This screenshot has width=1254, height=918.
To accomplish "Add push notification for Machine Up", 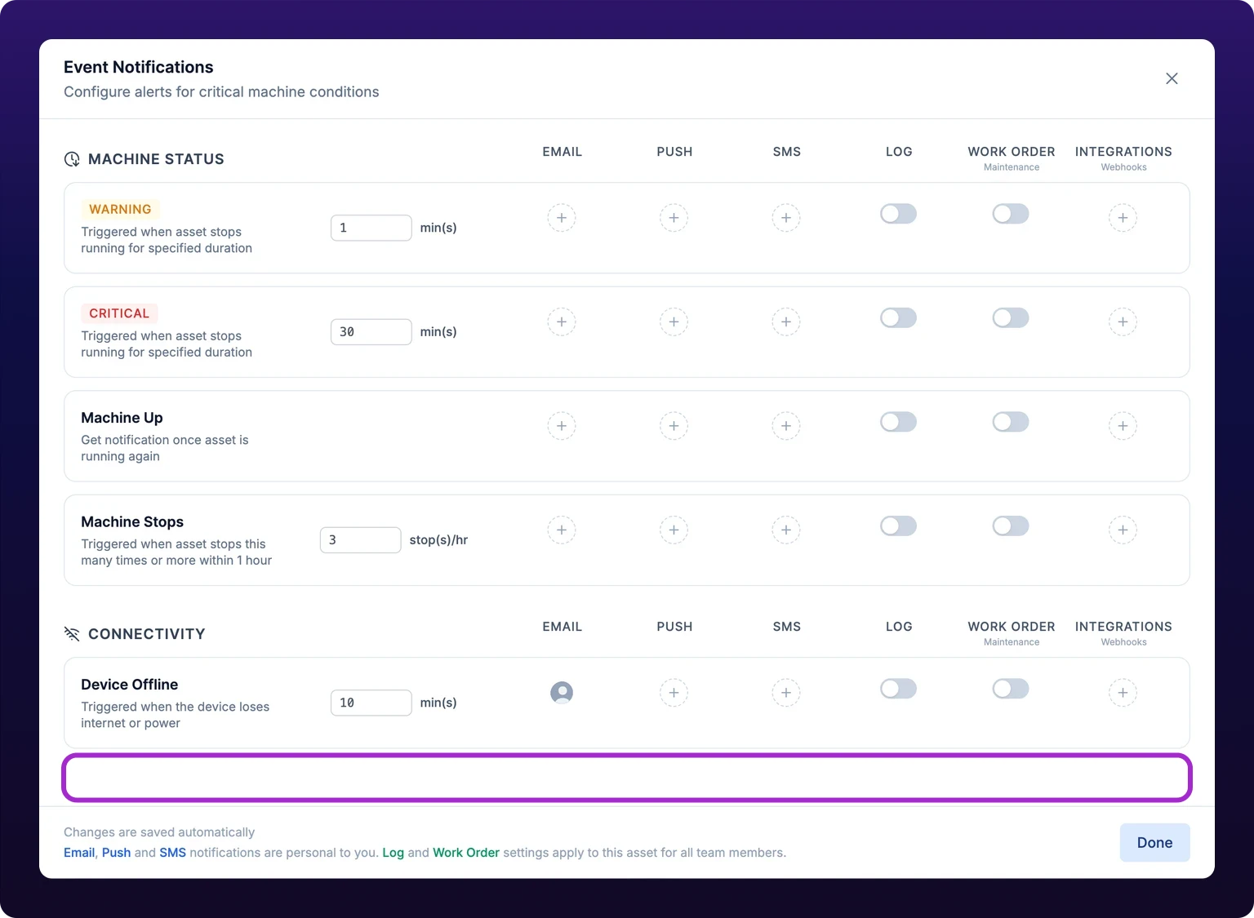I will point(674,426).
